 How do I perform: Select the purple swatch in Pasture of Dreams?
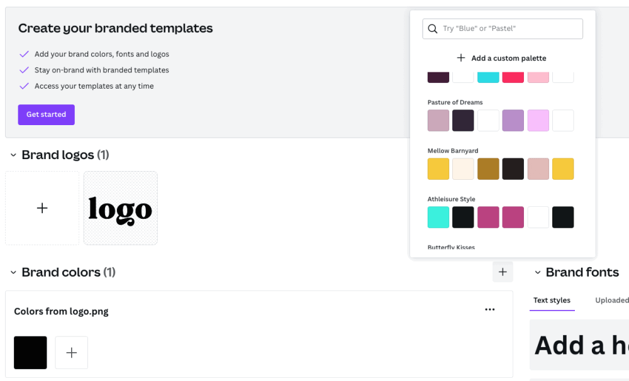coord(513,120)
